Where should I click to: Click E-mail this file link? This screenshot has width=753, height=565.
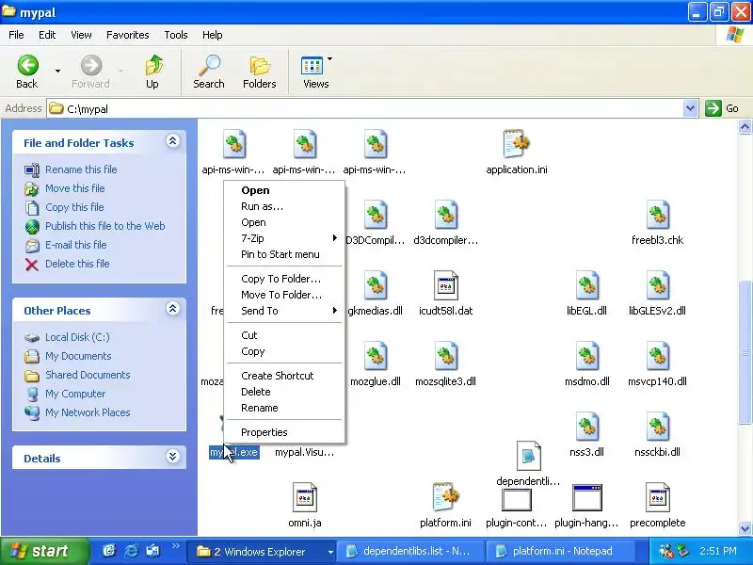[x=76, y=245]
